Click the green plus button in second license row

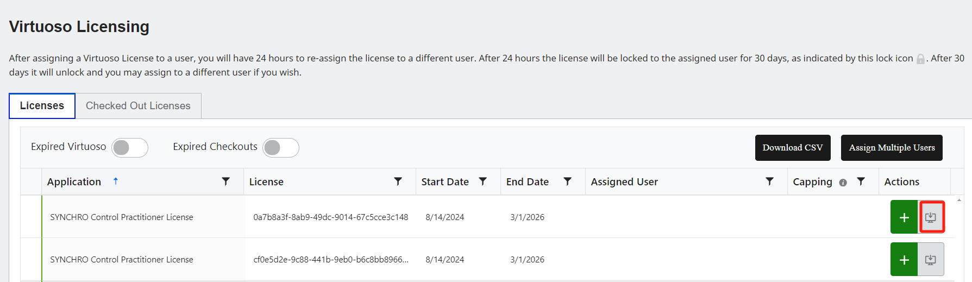pos(904,260)
